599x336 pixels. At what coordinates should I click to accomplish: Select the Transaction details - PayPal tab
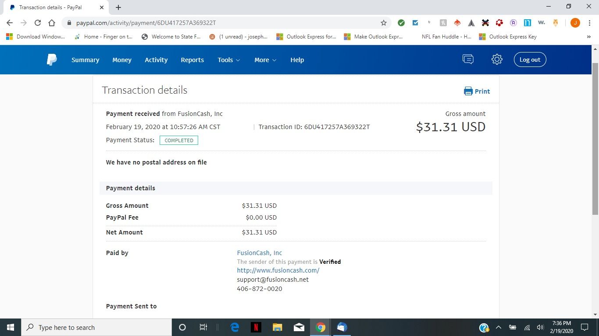click(x=56, y=7)
